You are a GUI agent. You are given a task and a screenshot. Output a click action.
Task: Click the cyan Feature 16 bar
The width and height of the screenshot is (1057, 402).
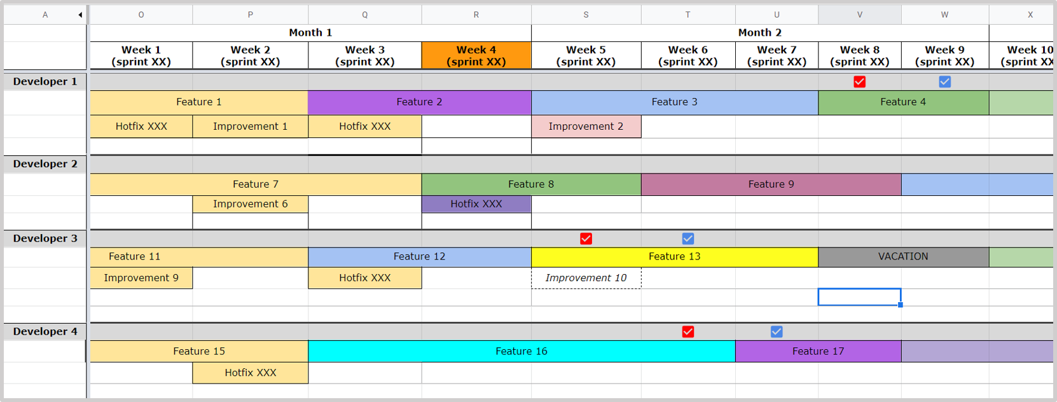pyautogui.click(x=521, y=351)
